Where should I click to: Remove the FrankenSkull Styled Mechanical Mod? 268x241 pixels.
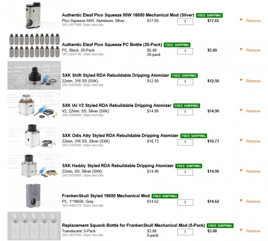253,202
